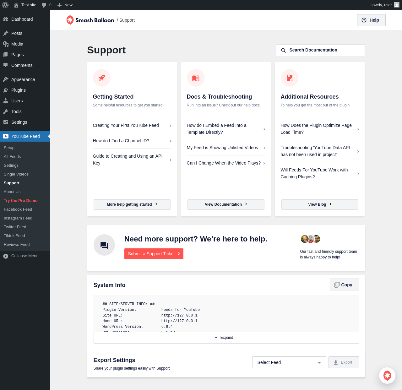This screenshot has height=390, width=402.
Task: Open chevron for Creating Your First YouTube Feed
Action: click(170, 126)
